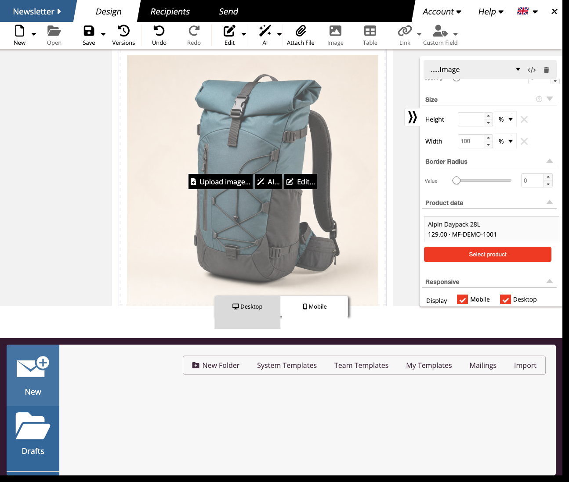Switch preview to Mobile view
The image size is (569, 482).
[315, 306]
